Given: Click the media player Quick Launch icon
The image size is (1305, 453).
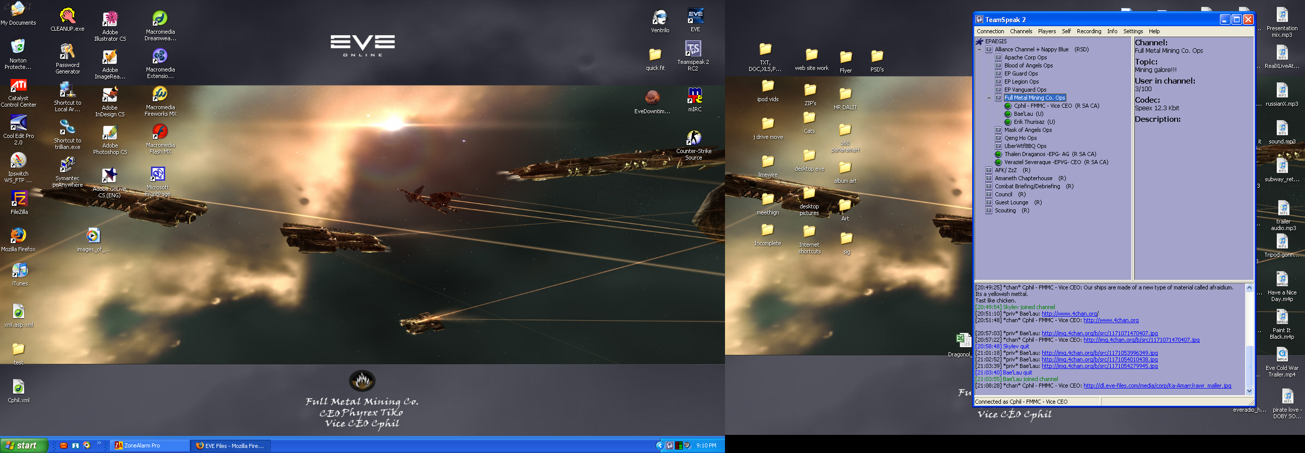Looking at the screenshot, I should pos(87,445).
